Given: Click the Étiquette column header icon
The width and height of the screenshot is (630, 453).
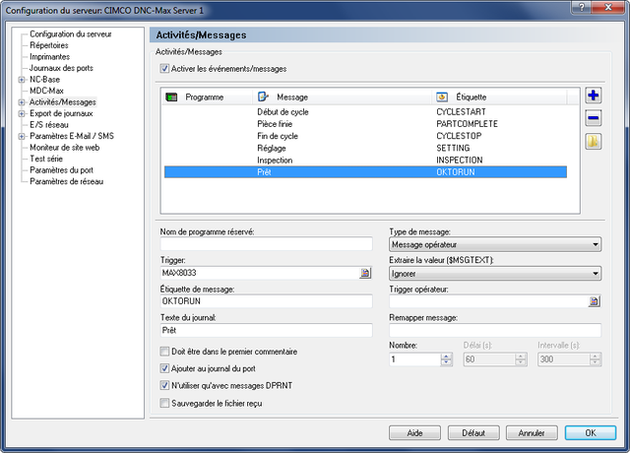Looking at the screenshot, I should (442, 97).
